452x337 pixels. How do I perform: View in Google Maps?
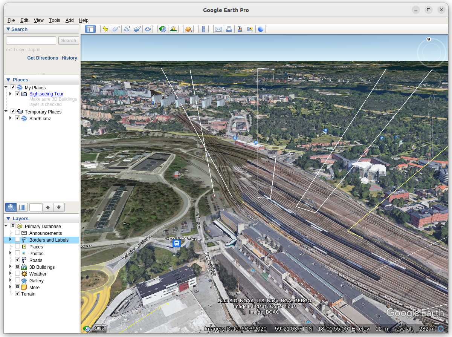coord(250,29)
